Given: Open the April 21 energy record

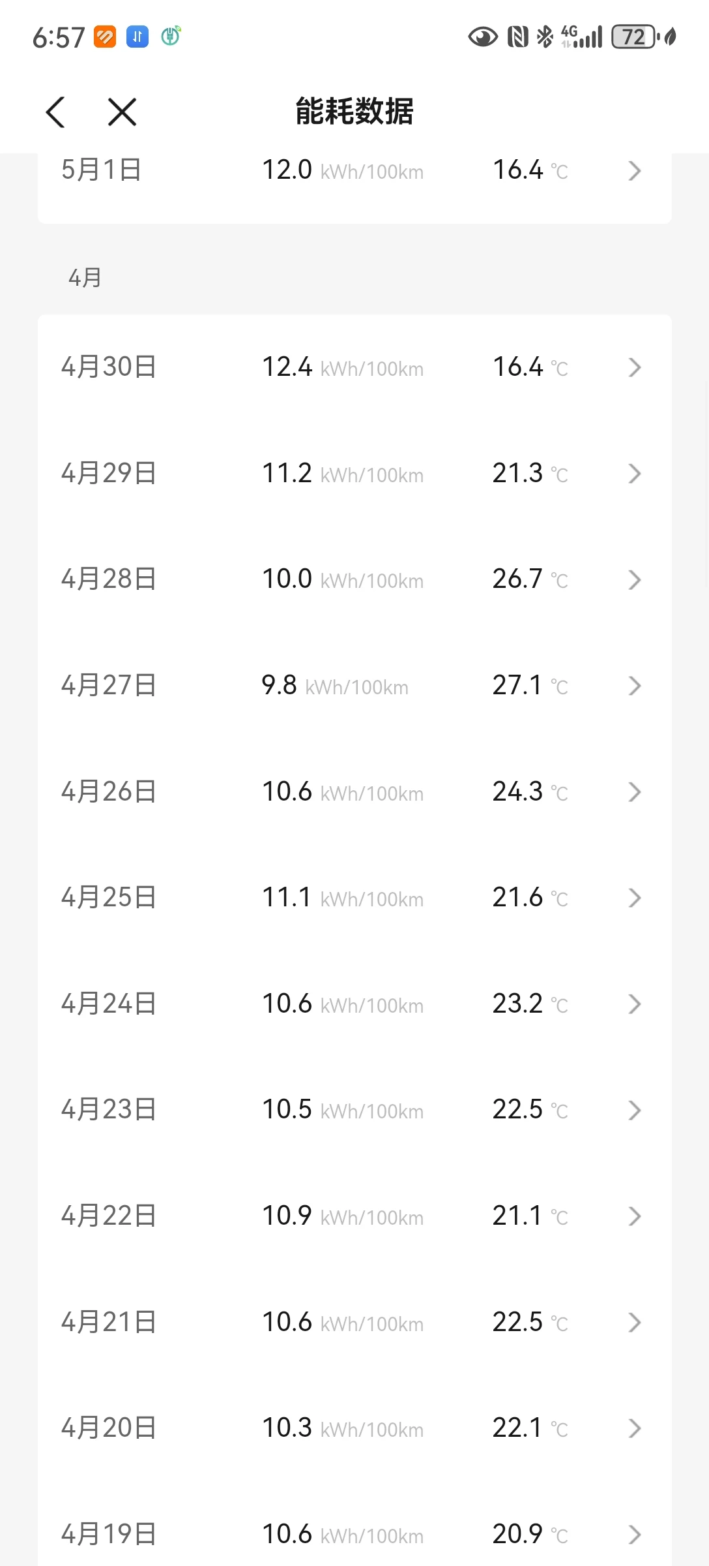Looking at the screenshot, I should 354,1323.
